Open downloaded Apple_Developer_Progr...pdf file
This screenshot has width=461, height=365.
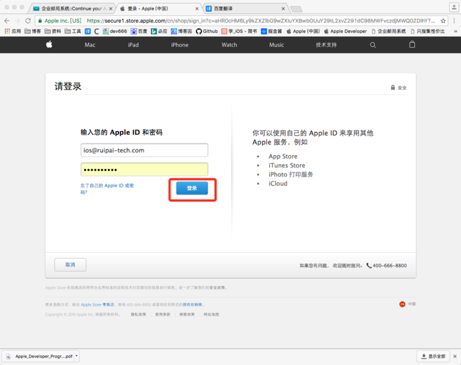(40, 356)
